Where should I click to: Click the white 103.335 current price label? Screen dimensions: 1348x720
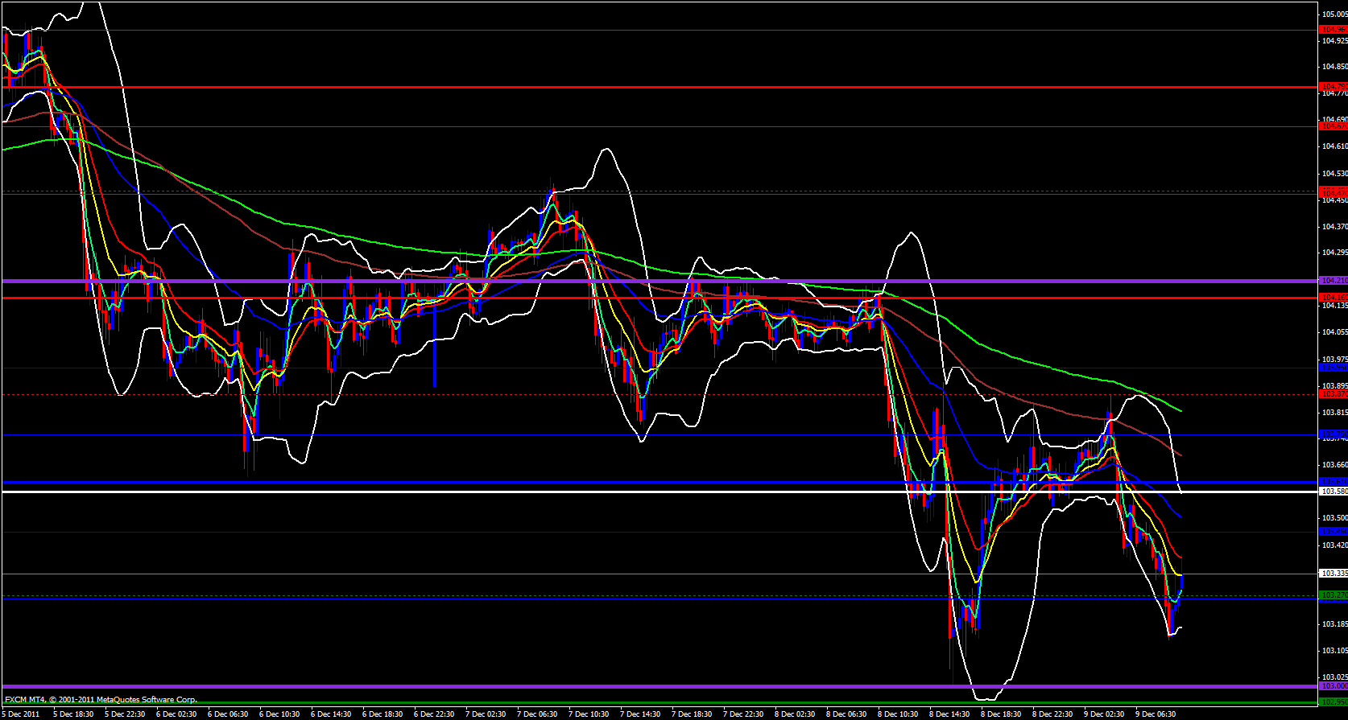pos(1334,574)
